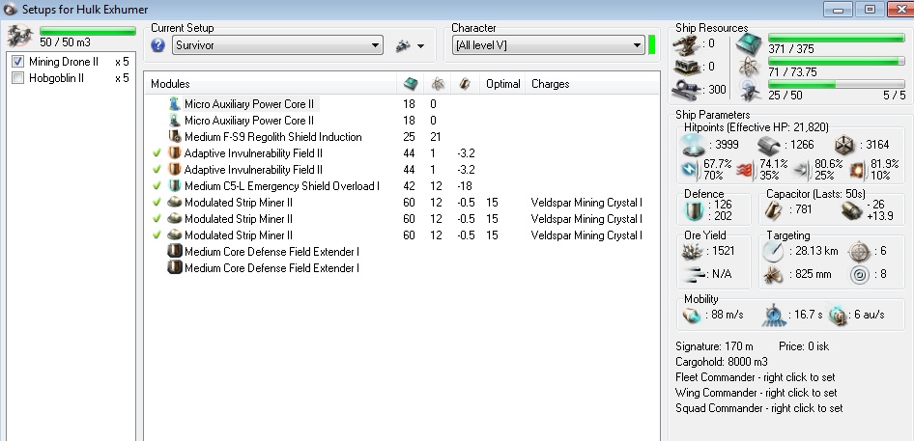The height and width of the screenshot is (441, 914).
Task: Select the second Micro Auxiliary Power Core II row
Action: [x=249, y=121]
